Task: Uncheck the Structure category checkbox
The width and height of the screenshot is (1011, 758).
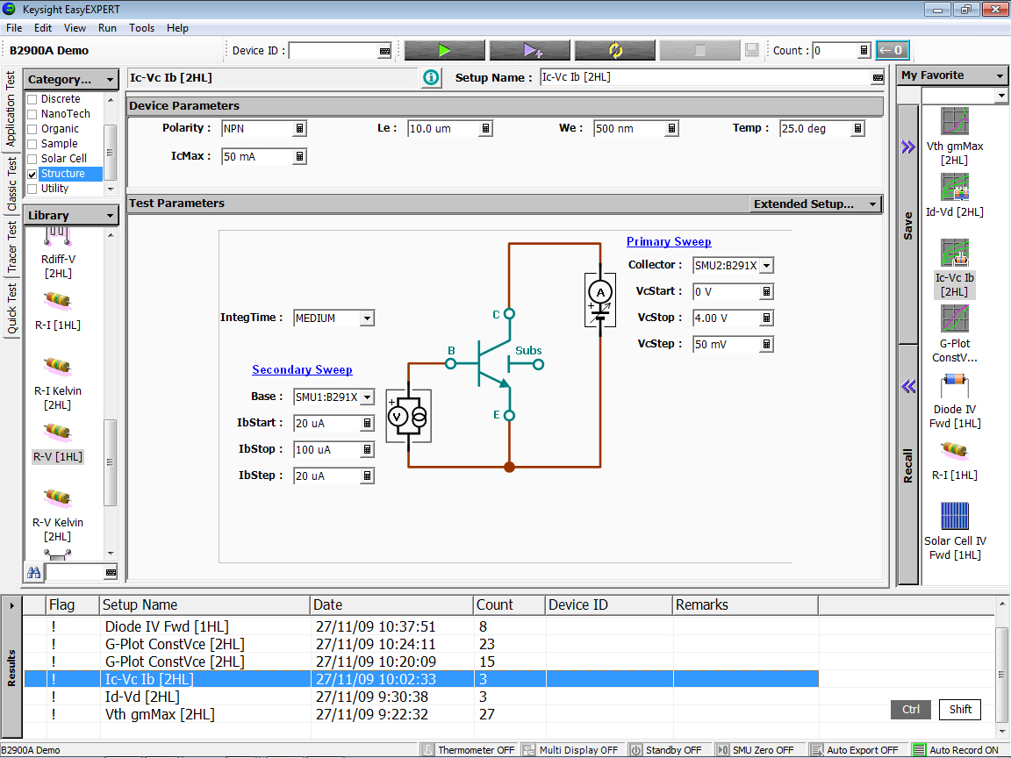Action: pos(32,174)
